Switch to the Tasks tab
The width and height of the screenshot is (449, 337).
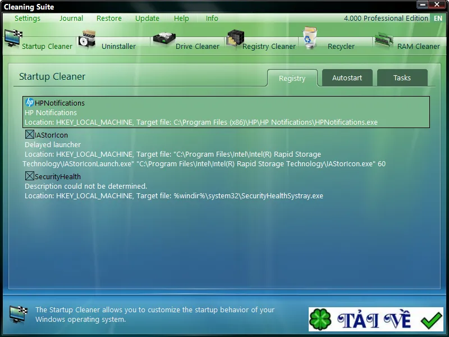(402, 78)
